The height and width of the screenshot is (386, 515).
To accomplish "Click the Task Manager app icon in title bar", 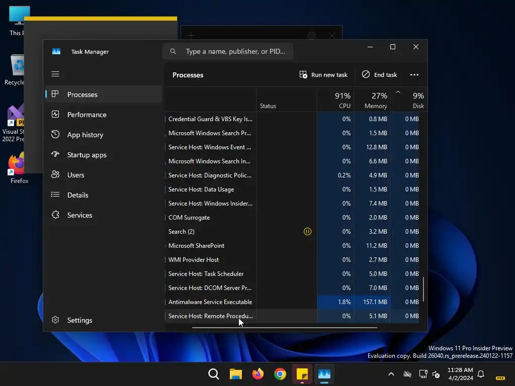I will pos(56,52).
